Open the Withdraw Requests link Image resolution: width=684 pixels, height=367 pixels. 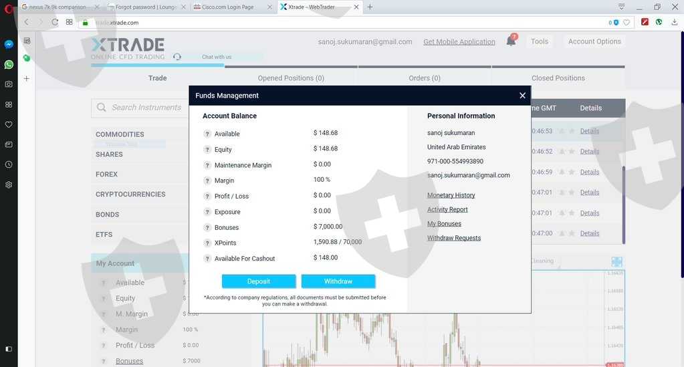point(454,238)
